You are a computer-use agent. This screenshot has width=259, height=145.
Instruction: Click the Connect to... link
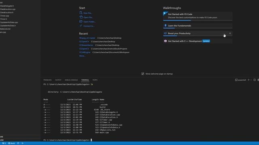pos(89,26)
